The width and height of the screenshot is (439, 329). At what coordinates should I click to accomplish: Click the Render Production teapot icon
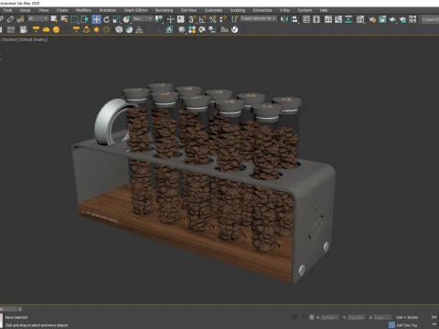(392, 19)
